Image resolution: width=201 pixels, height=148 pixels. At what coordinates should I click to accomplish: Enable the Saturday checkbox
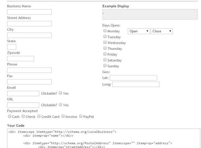[x=105, y=60]
